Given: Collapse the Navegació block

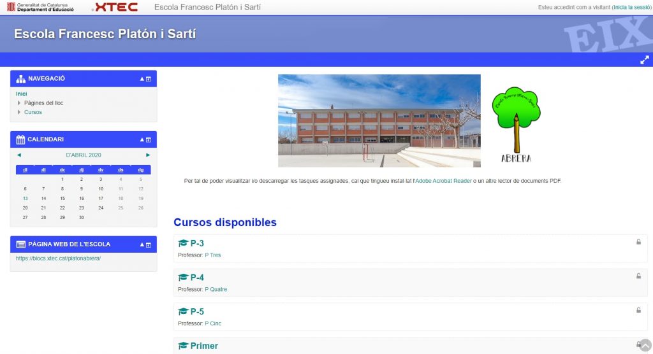Looking at the screenshot, I should coord(142,79).
